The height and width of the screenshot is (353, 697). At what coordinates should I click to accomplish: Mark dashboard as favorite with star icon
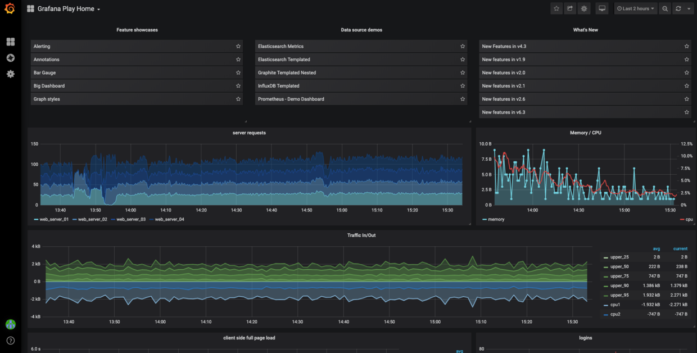coord(556,9)
